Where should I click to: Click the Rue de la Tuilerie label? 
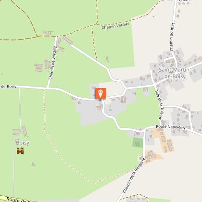tap(161, 105)
